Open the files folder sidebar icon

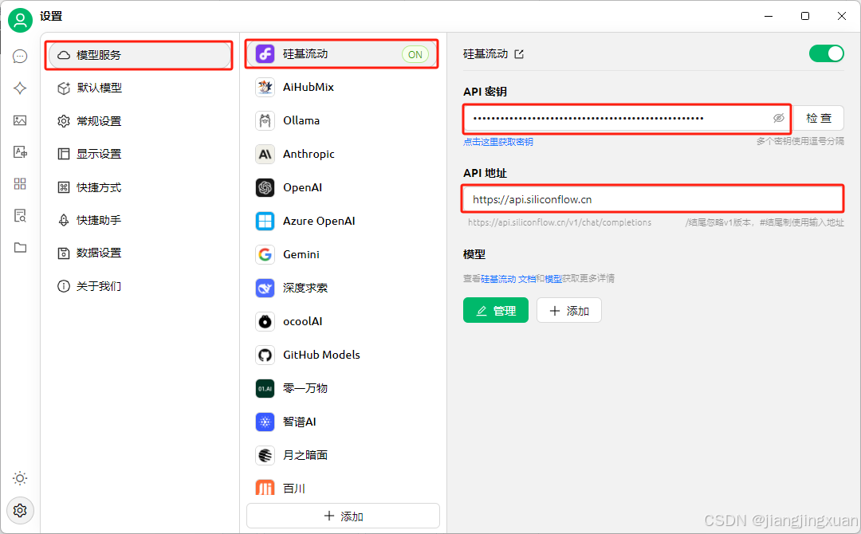20,248
